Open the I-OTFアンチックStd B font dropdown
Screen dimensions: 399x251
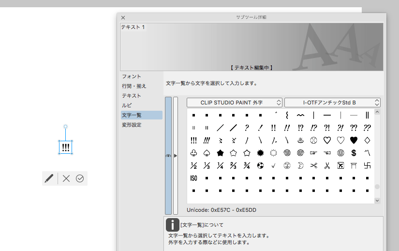(332, 103)
